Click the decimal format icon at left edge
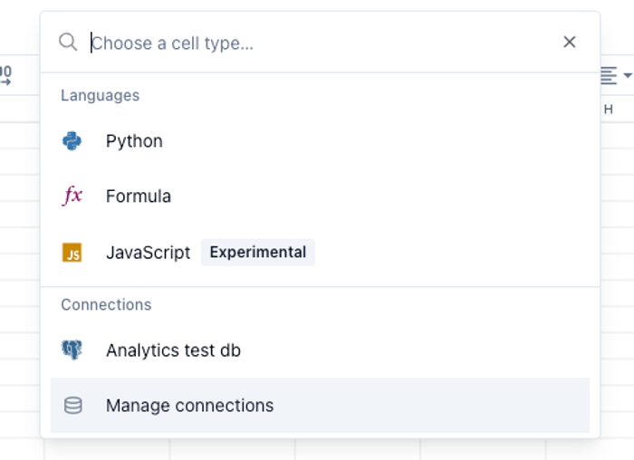 click(5, 76)
